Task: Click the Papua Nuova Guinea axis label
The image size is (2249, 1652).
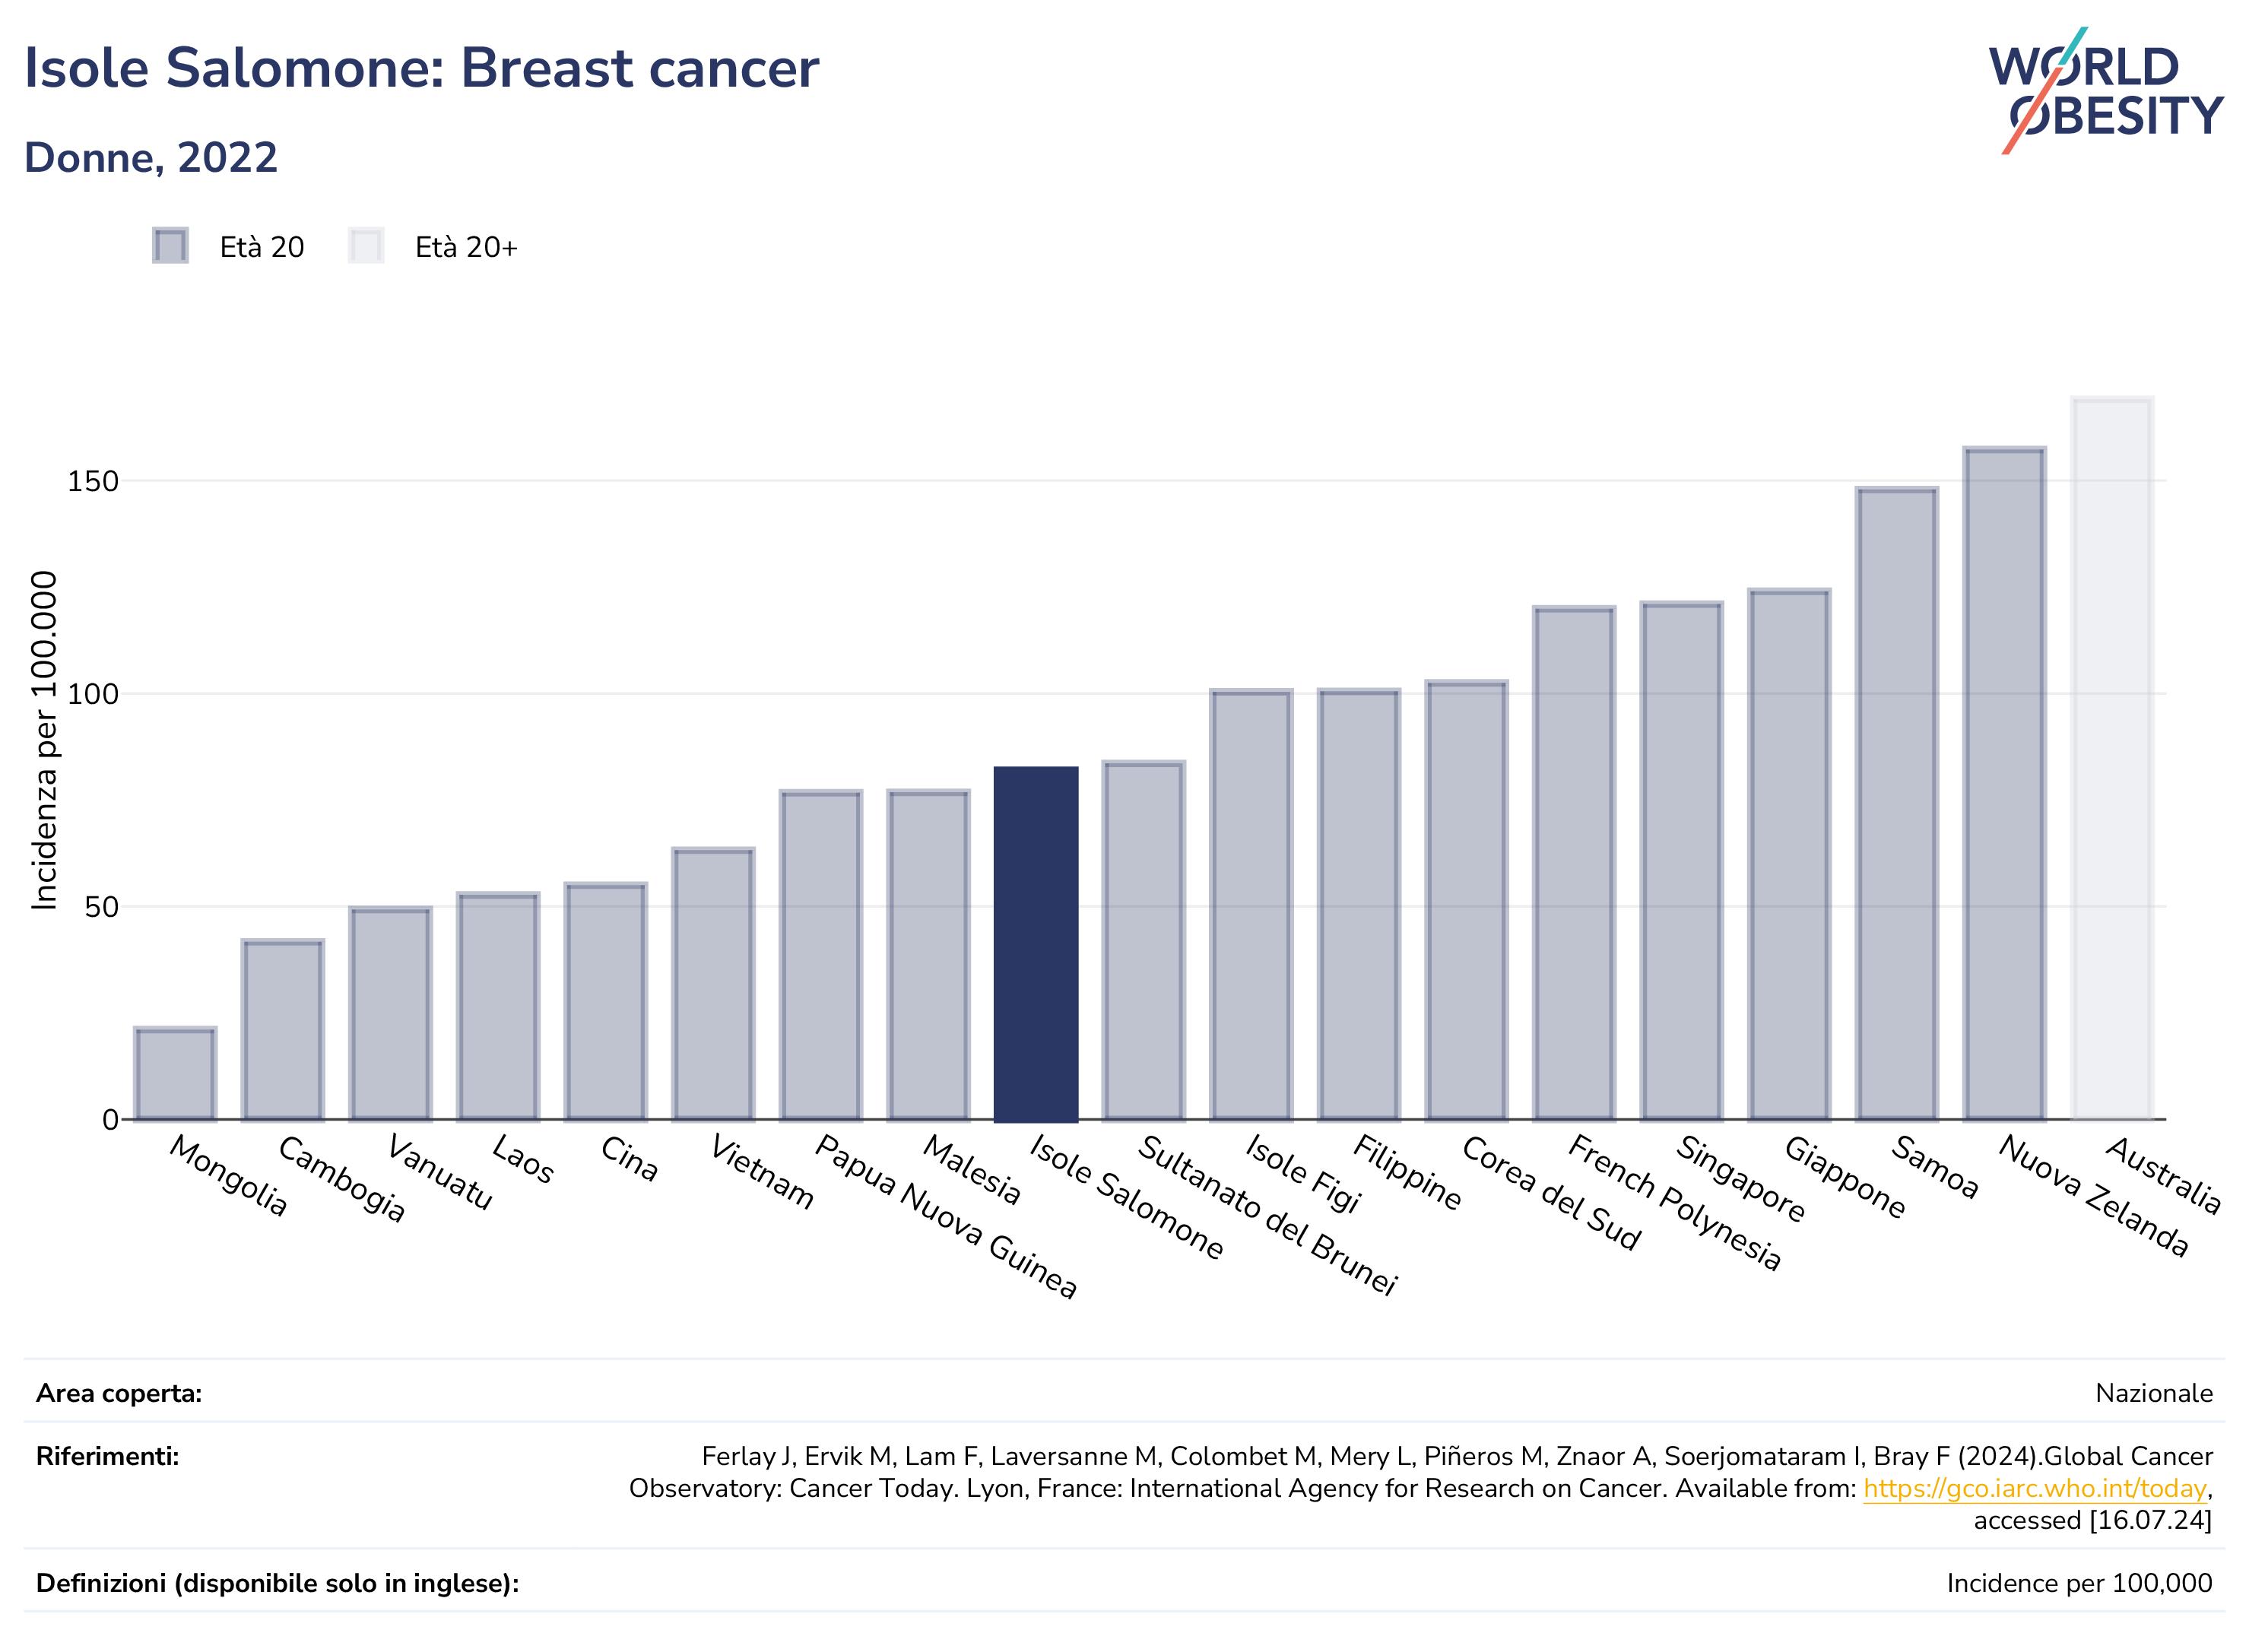Action: tap(945, 1216)
